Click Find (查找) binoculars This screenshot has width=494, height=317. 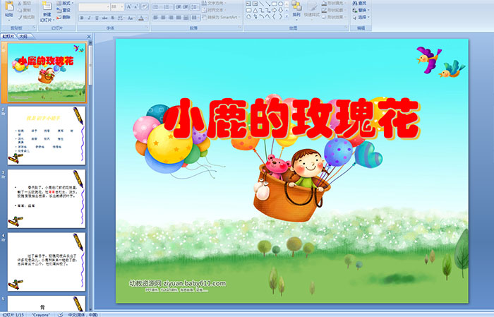[359, 3]
